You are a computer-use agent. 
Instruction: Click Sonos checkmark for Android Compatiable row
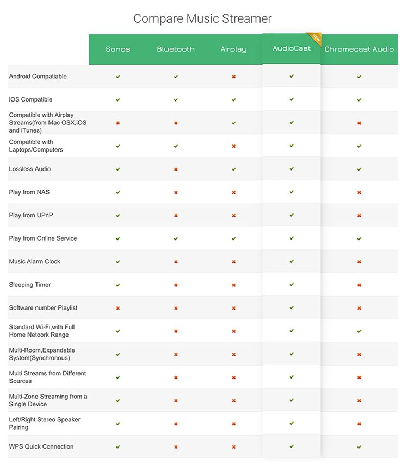point(118,77)
